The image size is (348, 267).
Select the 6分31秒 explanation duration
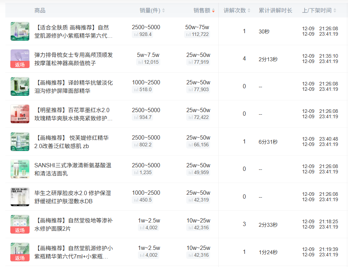(x=268, y=142)
